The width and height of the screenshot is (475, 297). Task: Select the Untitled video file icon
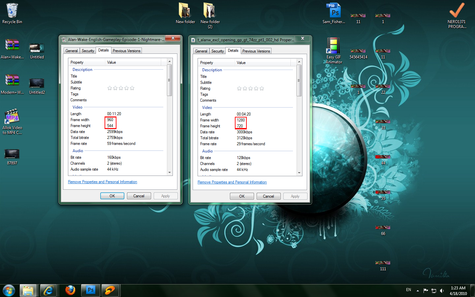click(37, 50)
